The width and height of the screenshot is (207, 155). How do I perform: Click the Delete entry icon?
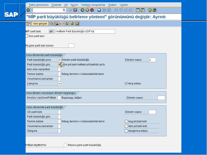[x=57, y=24]
